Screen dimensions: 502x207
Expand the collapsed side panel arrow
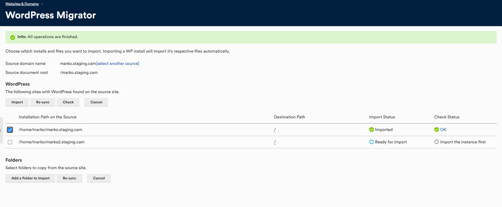1,130
